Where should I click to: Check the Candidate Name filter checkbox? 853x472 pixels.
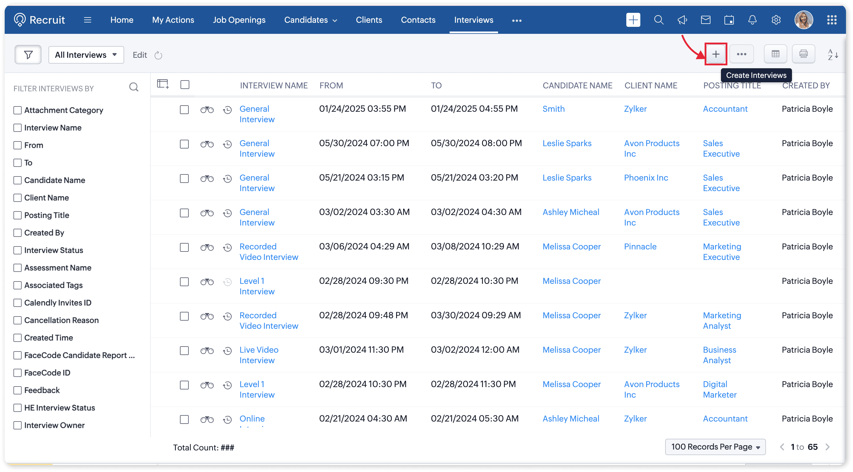pyautogui.click(x=18, y=180)
